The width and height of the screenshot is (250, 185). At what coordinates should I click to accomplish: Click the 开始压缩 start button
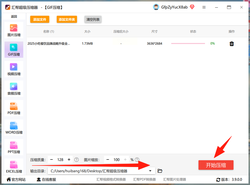point(216,165)
